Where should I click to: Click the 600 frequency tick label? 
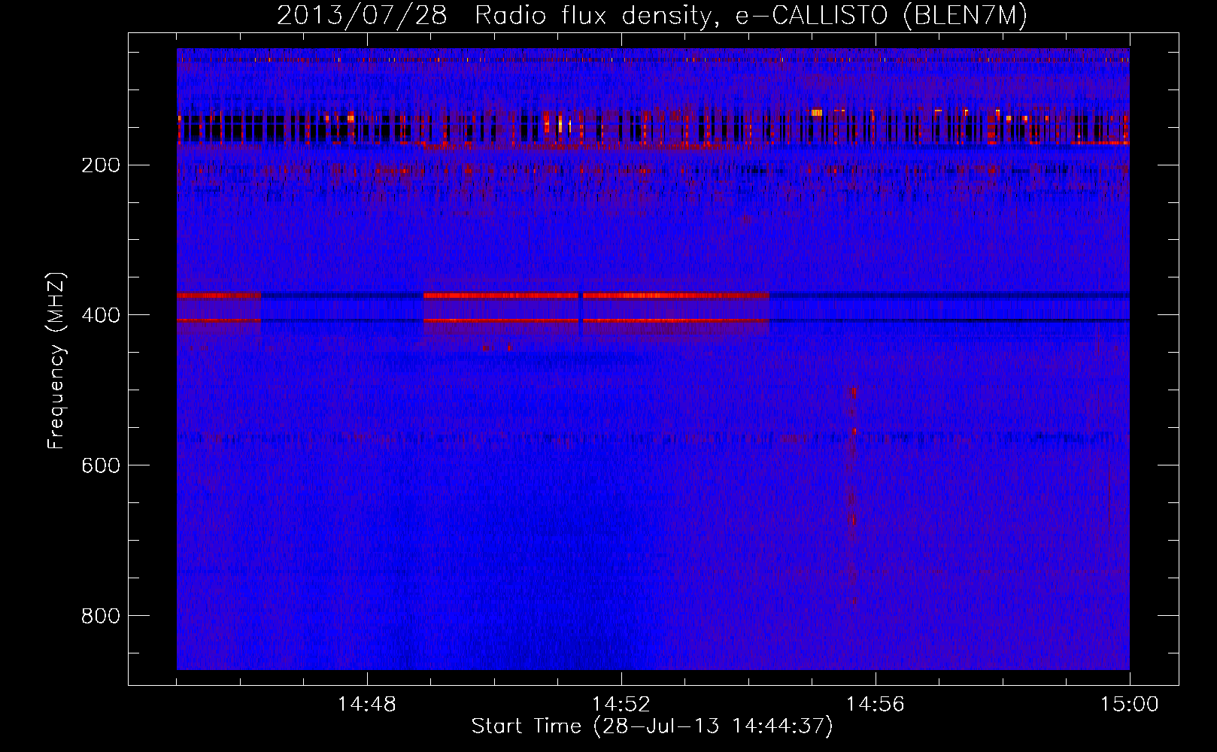coord(100,466)
